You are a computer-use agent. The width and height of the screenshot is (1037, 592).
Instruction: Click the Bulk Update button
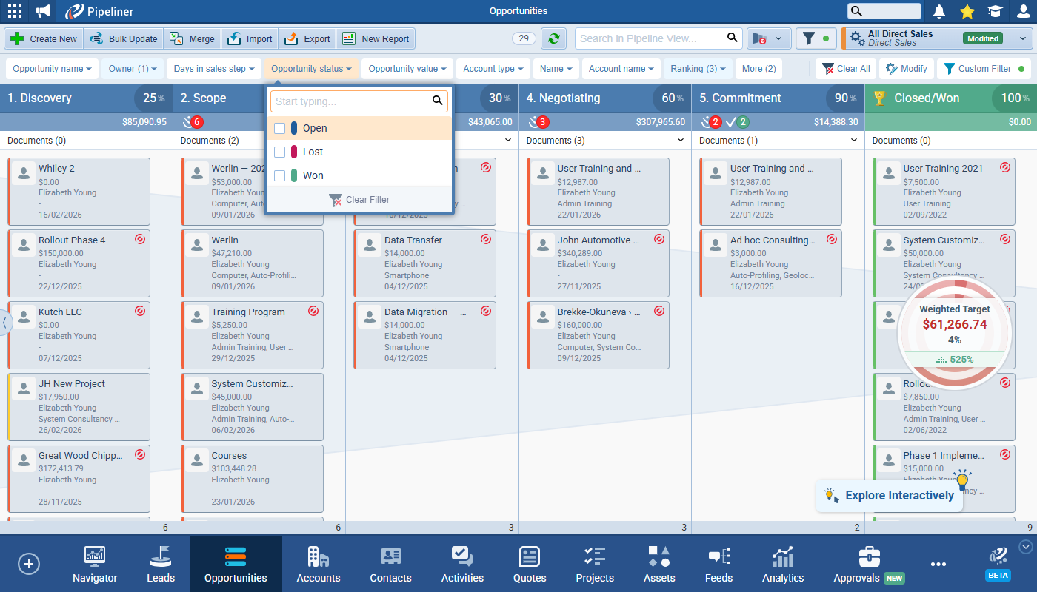[123, 38]
